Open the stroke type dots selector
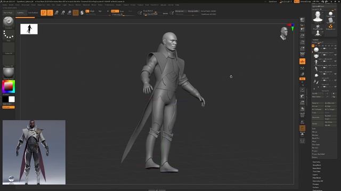The width and height of the screenshot is (341, 191). pyautogui.click(x=9, y=35)
